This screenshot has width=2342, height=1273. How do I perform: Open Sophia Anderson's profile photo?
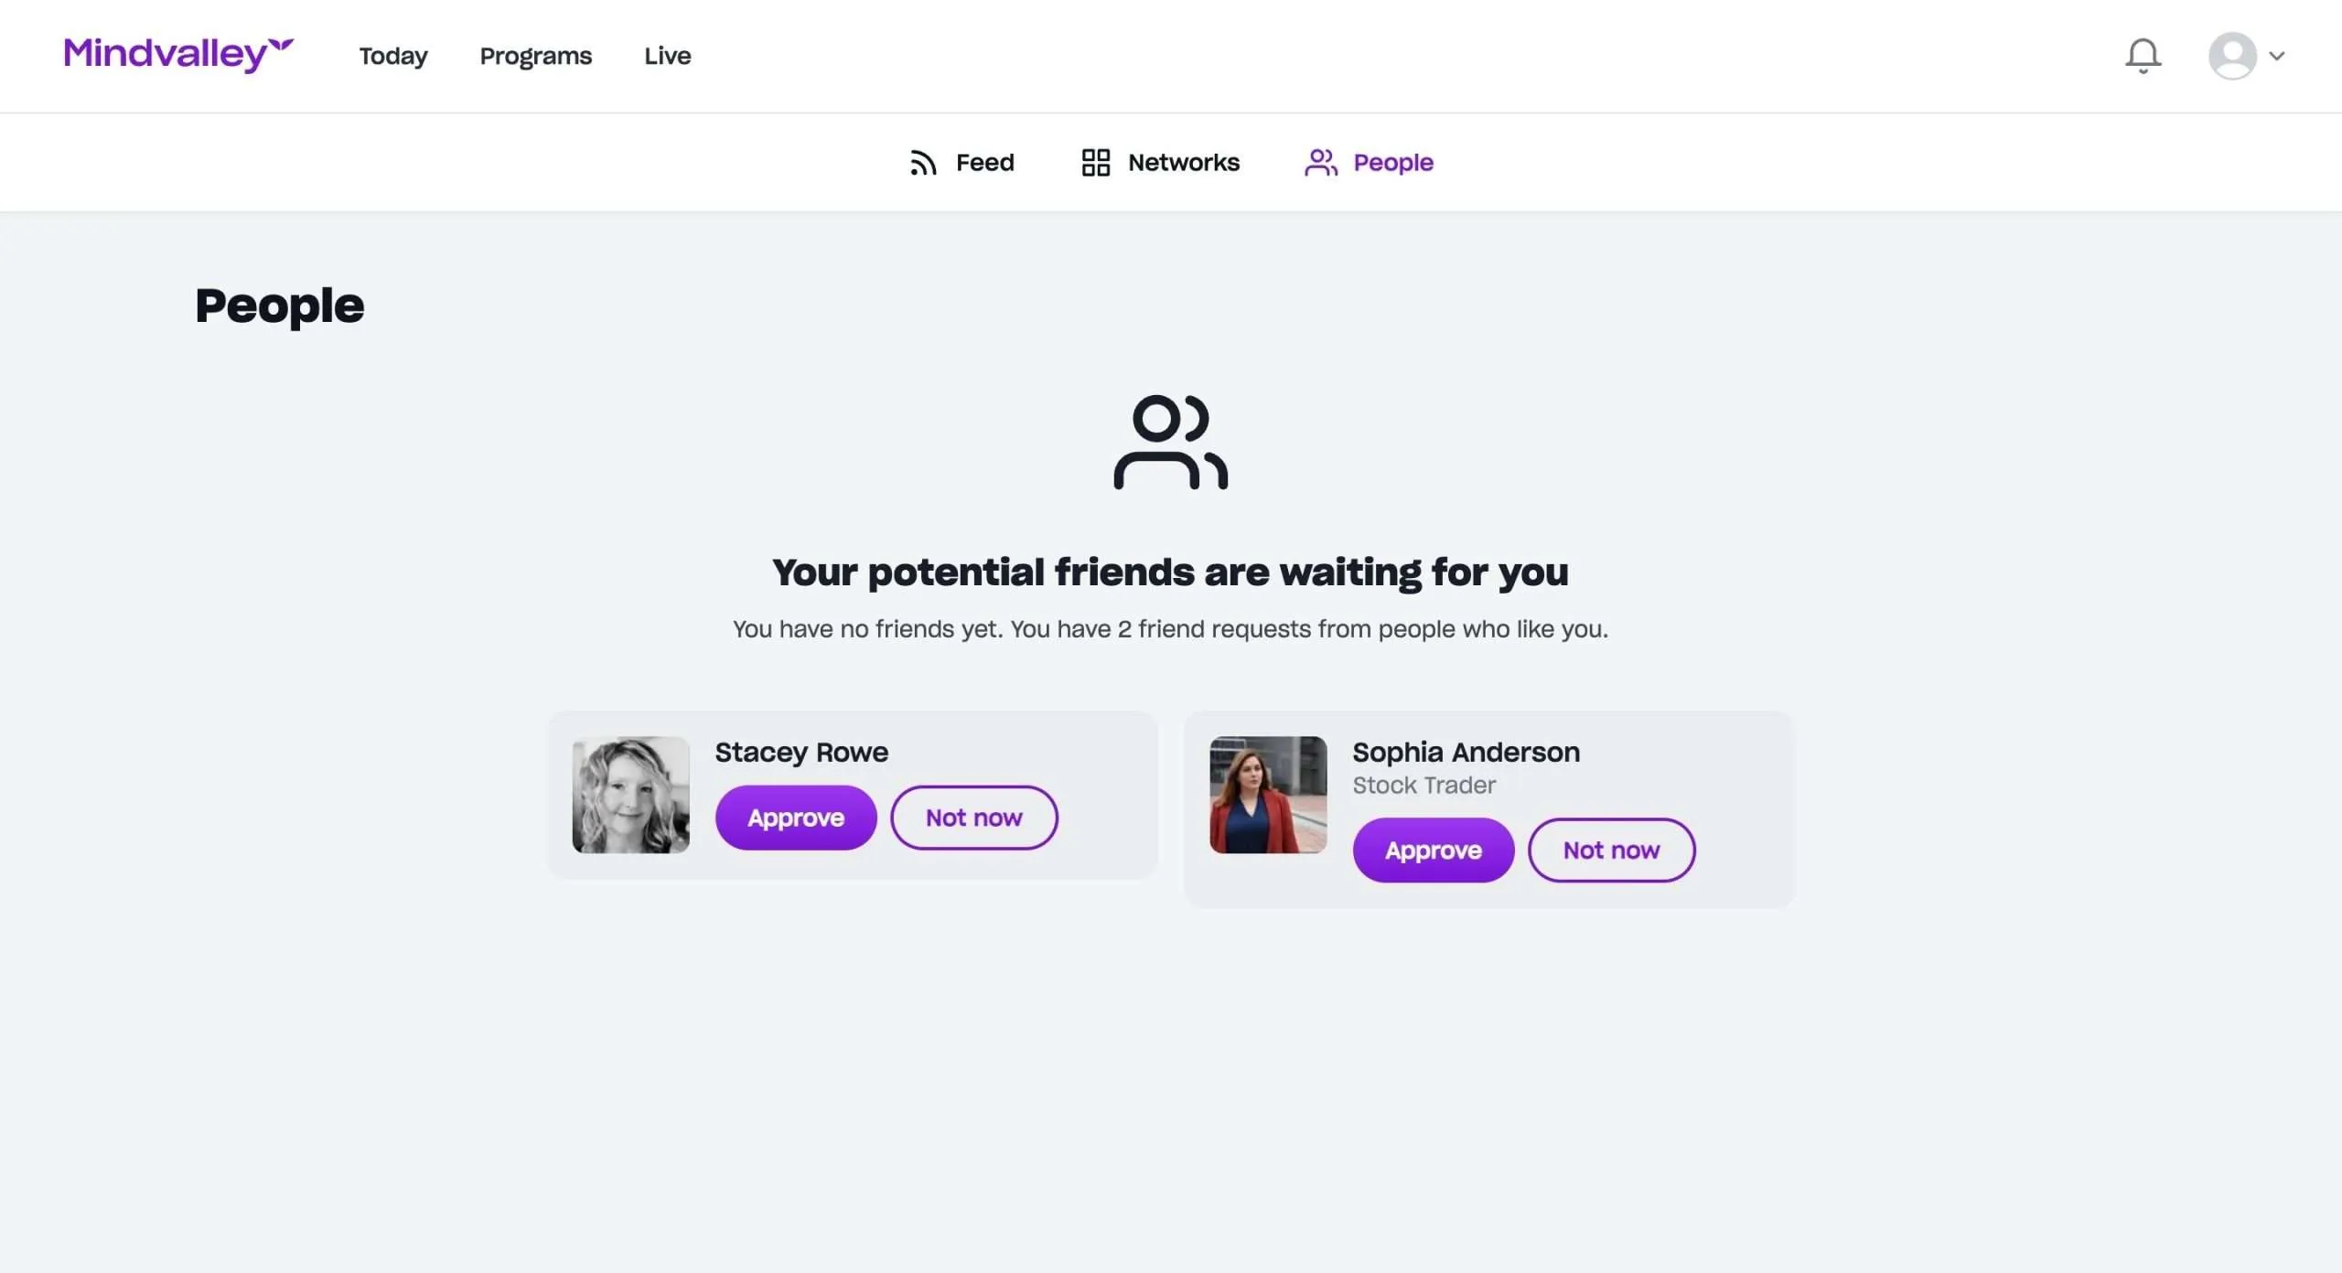[x=1268, y=795]
